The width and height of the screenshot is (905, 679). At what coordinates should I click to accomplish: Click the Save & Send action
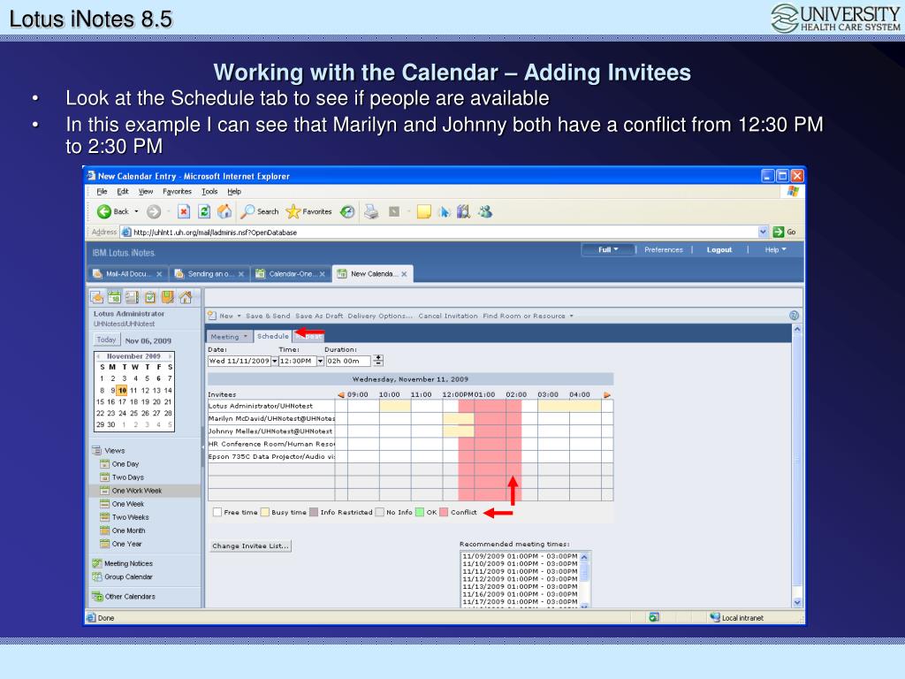click(x=268, y=316)
